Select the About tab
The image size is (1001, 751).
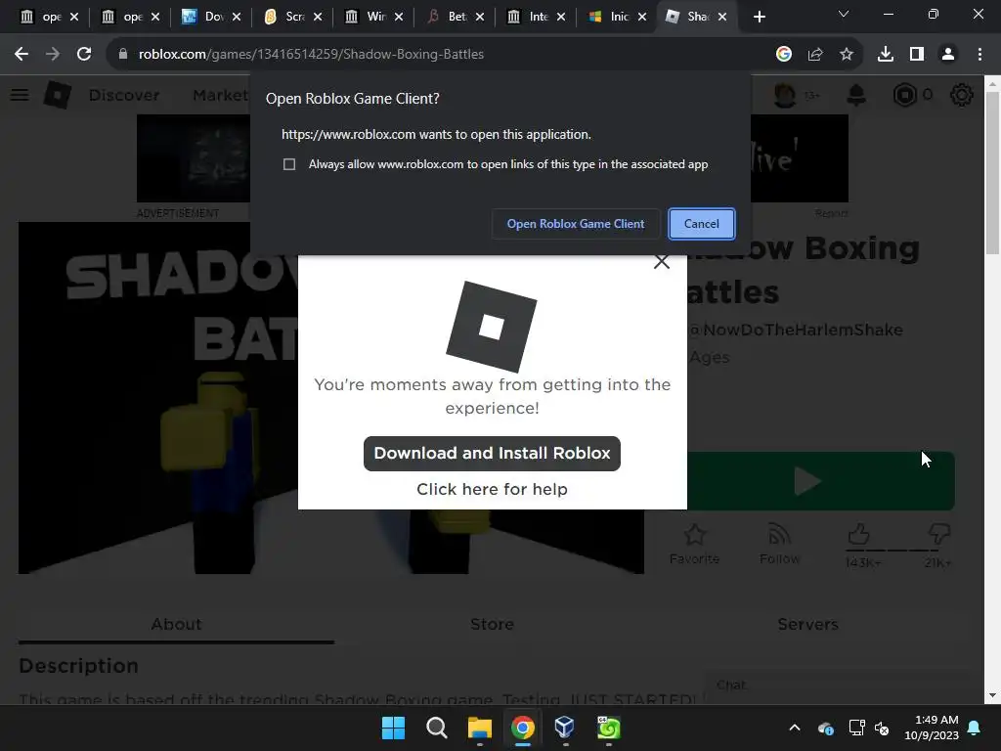click(x=176, y=624)
